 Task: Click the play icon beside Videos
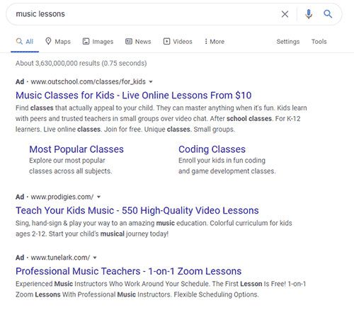pyautogui.click(x=166, y=42)
